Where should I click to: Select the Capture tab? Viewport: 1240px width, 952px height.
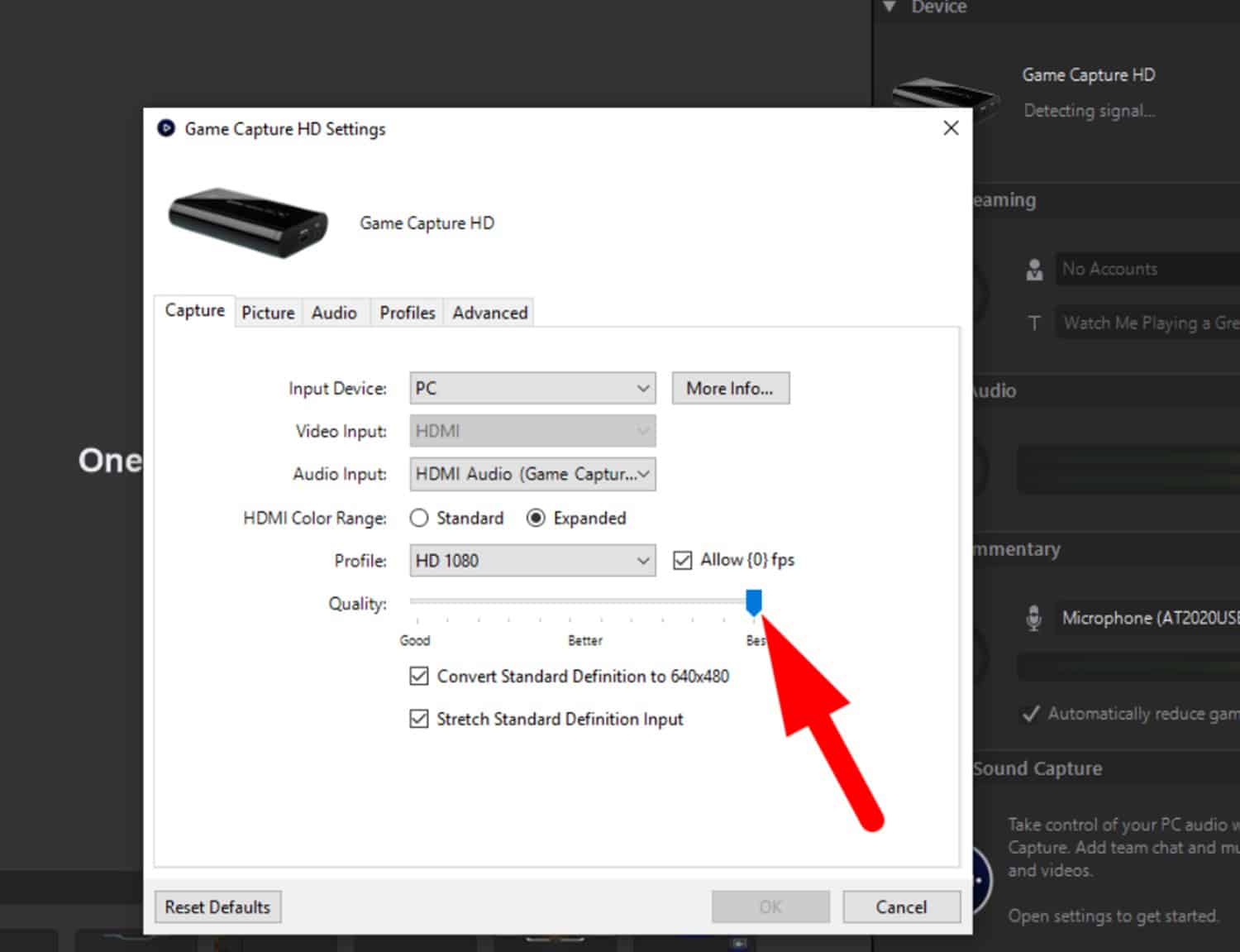point(194,310)
